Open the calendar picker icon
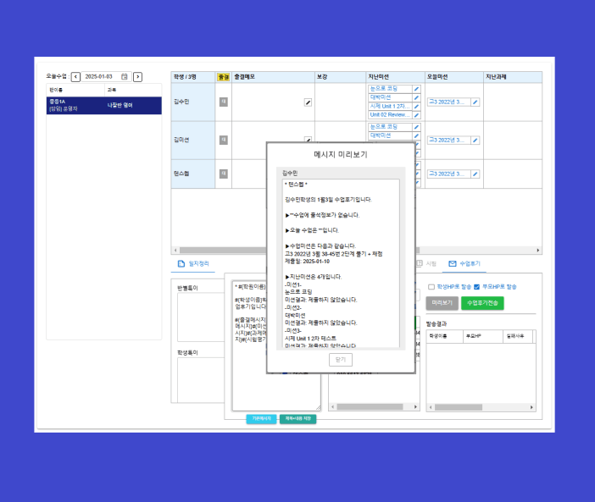 pyautogui.click(x=124, y=76)
